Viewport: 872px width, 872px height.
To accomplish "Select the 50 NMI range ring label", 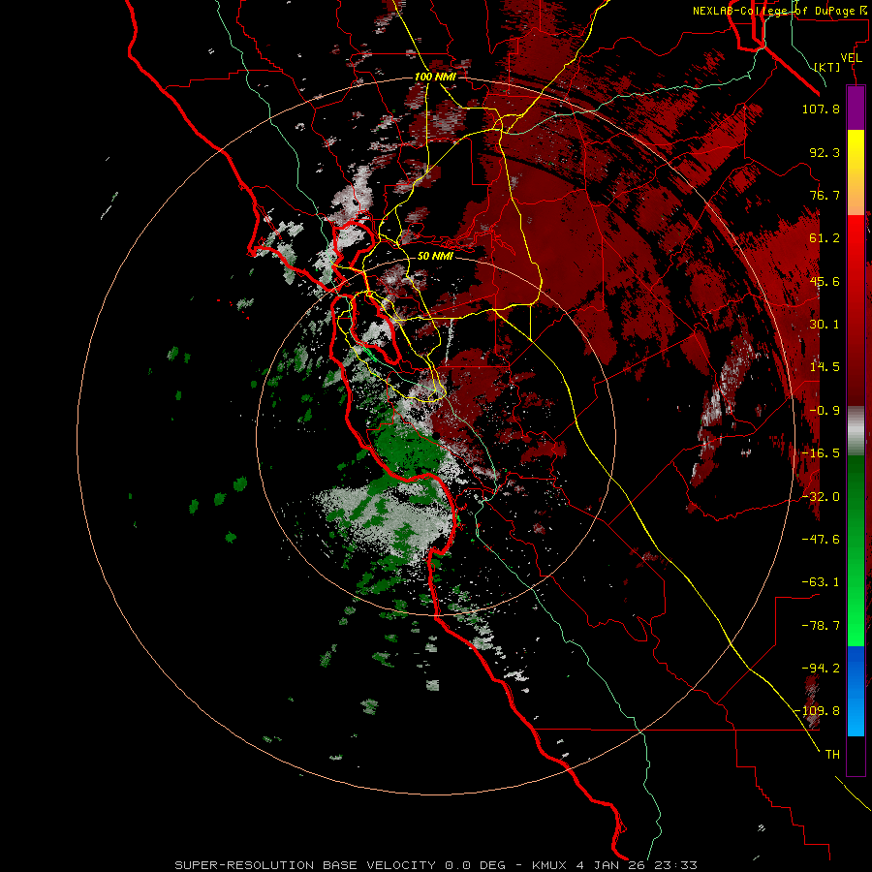I will (435, 256).
